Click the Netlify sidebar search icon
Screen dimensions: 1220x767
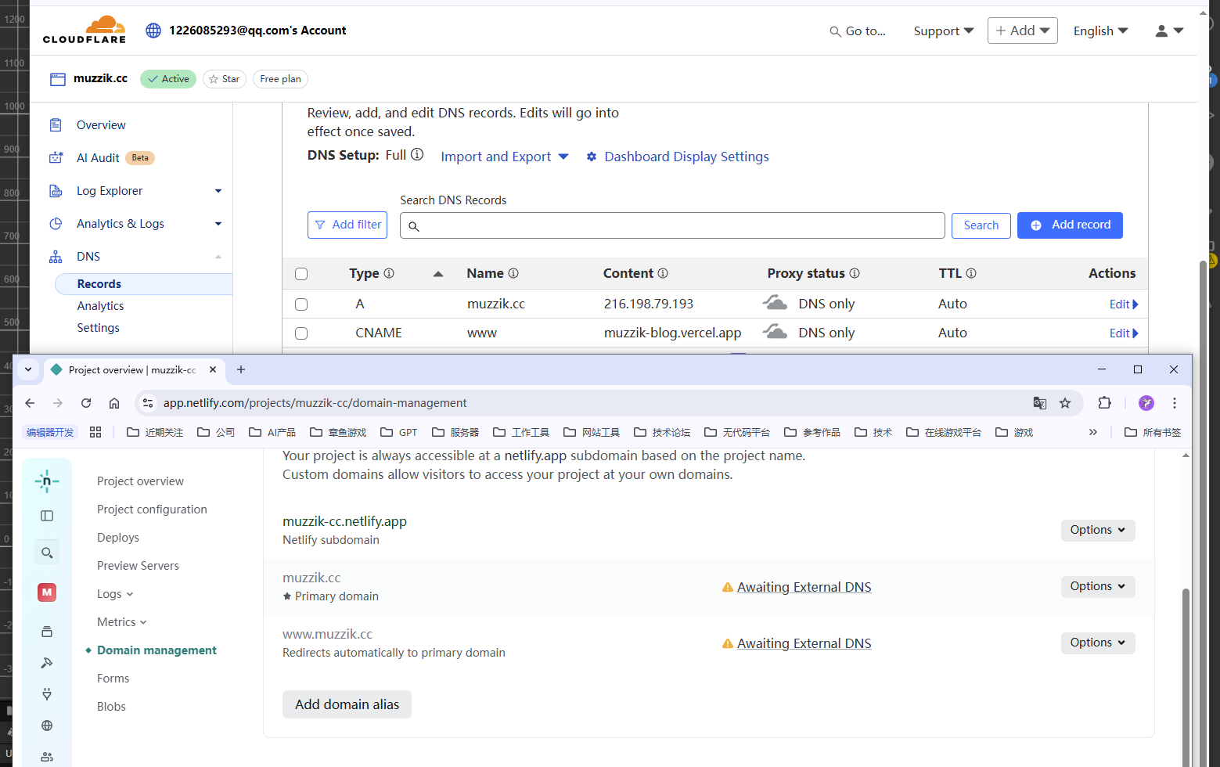point(47,553)
